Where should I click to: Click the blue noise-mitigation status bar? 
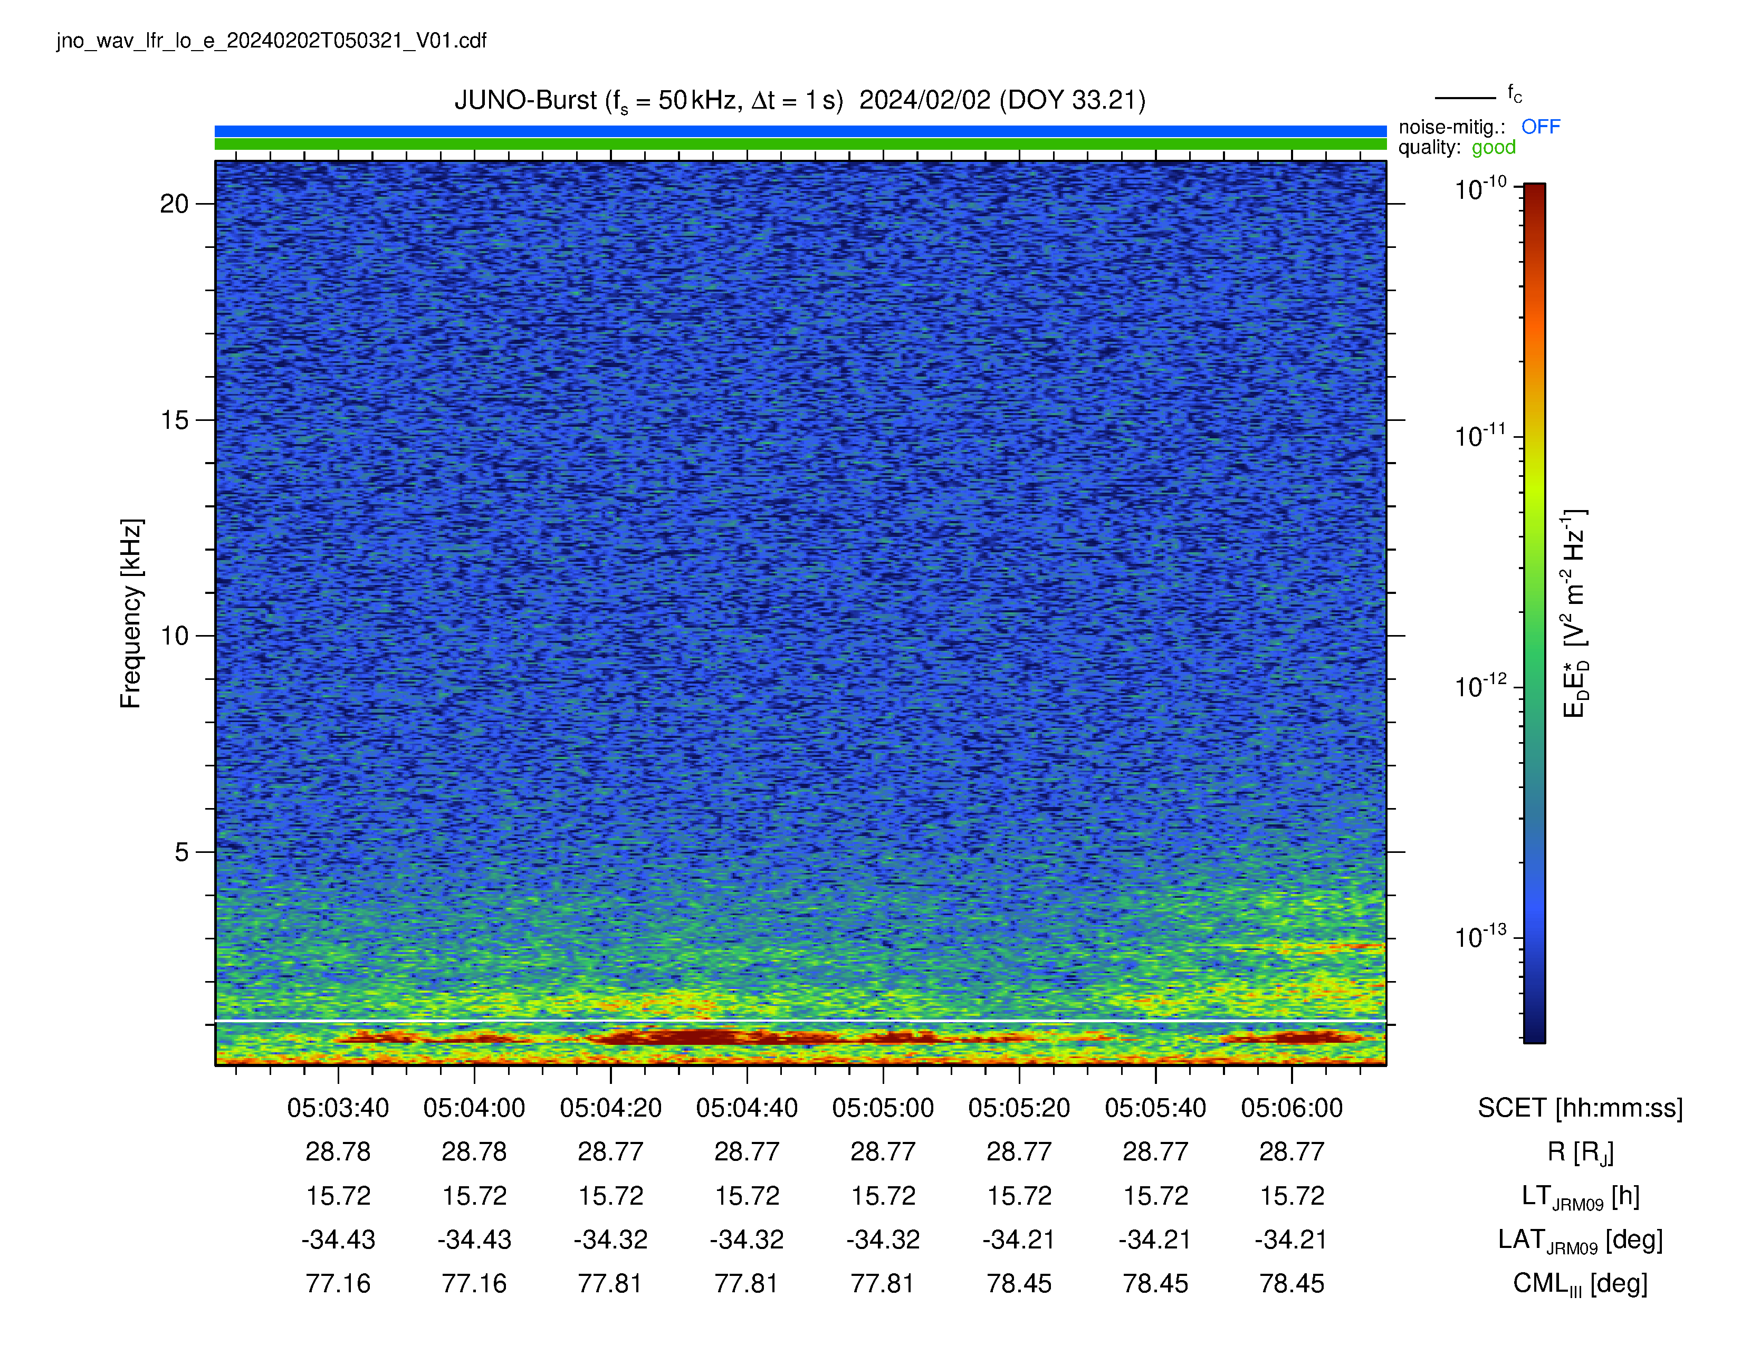coord(800,131)
